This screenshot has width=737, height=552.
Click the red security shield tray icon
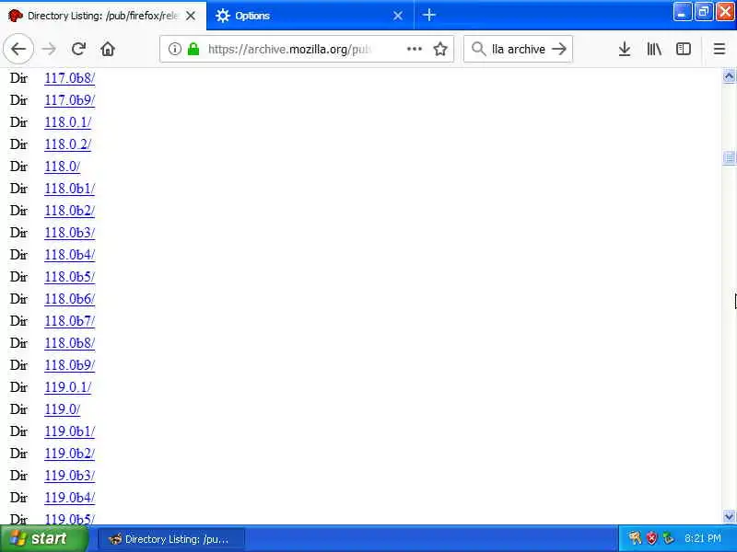point(651,538)
